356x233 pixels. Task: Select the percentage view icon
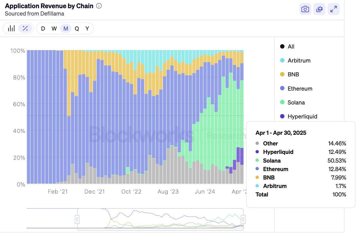point(25,28)
